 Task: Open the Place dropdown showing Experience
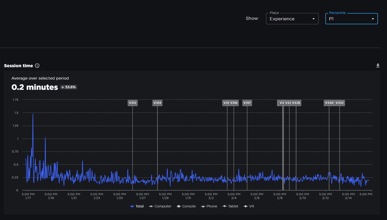pos(292,19)
